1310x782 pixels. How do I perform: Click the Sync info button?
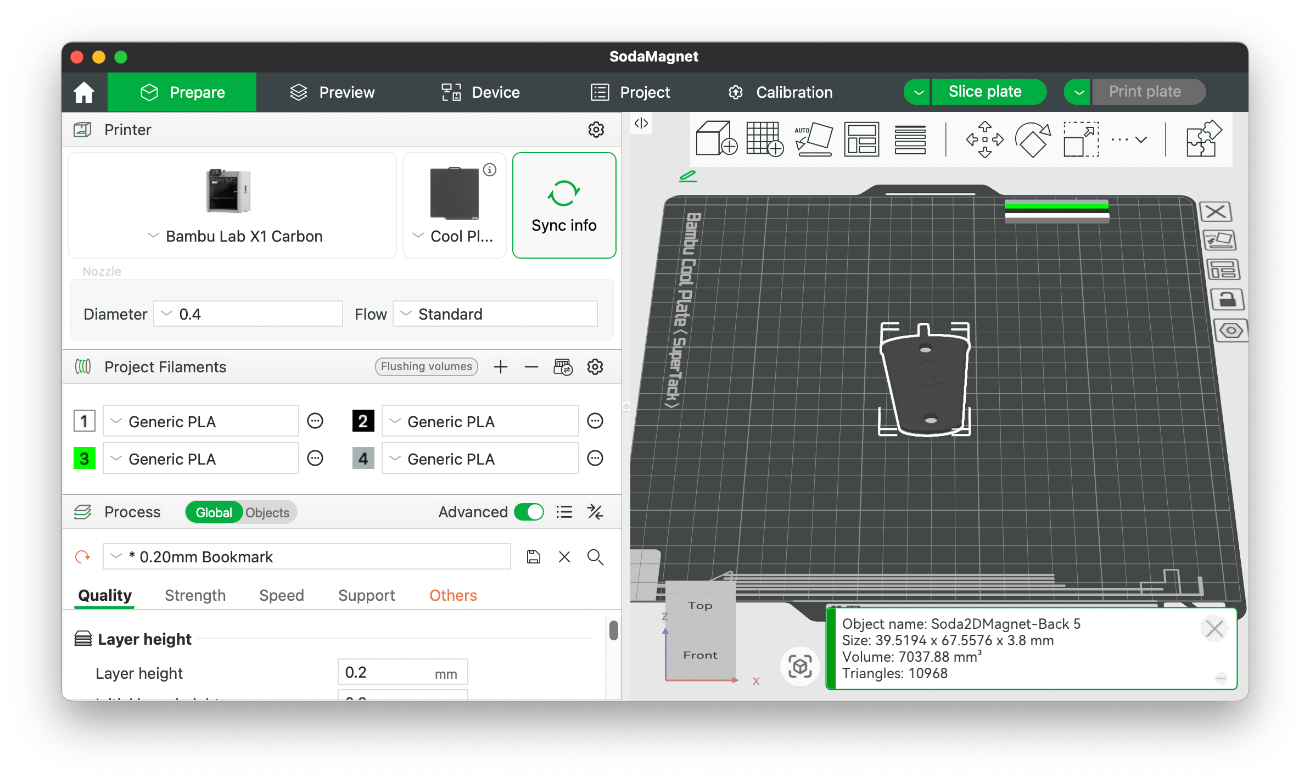[564, 205]
